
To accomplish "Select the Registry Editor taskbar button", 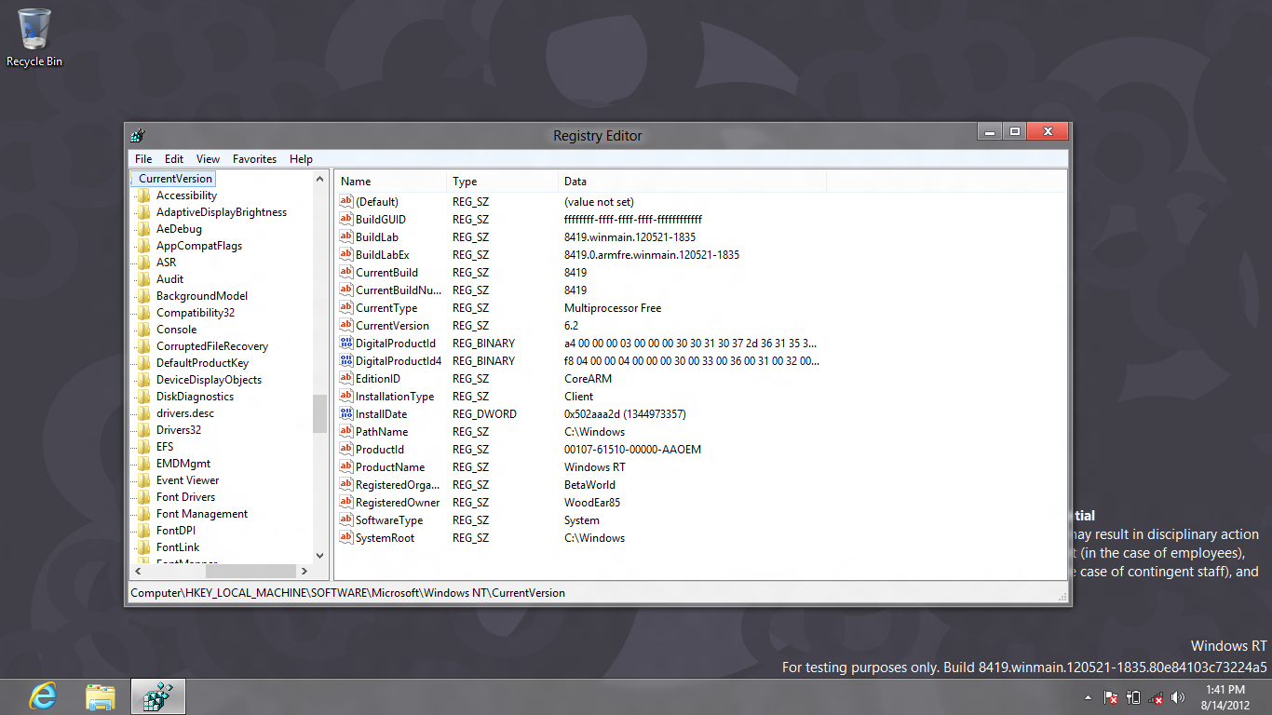I will point(158,696).
